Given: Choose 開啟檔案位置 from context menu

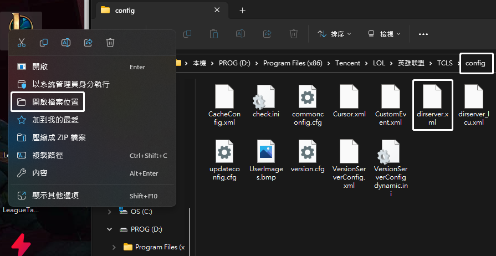Looking at the screenshot, I should tap(48, 102).
